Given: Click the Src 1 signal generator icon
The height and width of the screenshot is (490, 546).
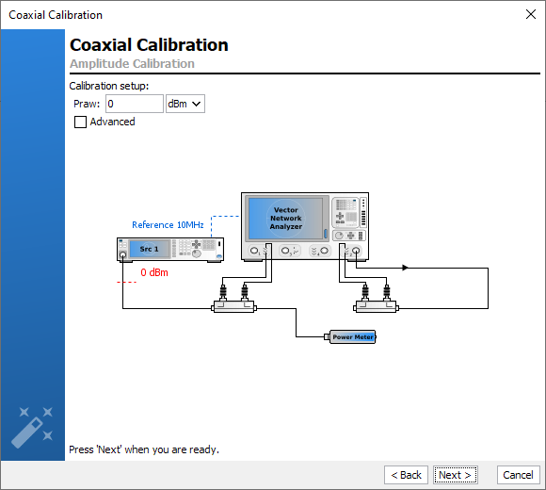Looking at the screenshot, I should 170,250.
